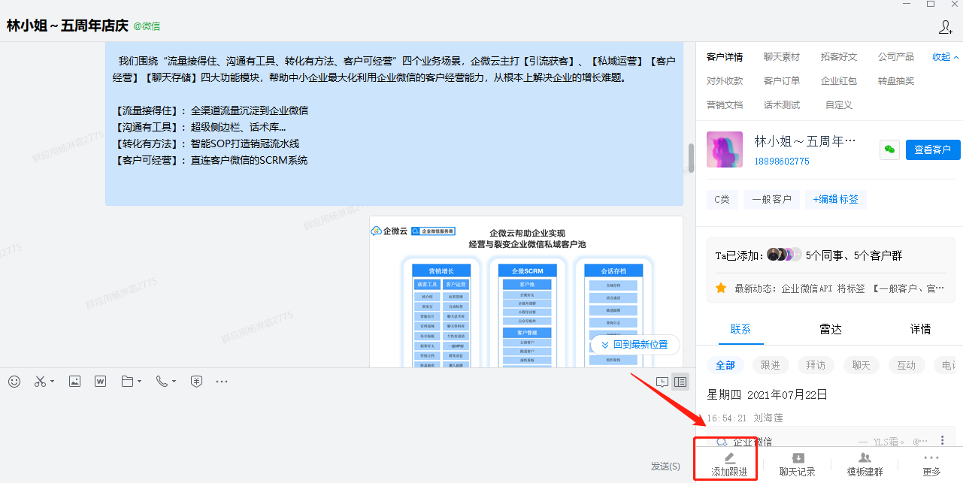Click the 5个同事、5个客户群 text
Viewport: 963px width, 483px height.
point(853,255)
